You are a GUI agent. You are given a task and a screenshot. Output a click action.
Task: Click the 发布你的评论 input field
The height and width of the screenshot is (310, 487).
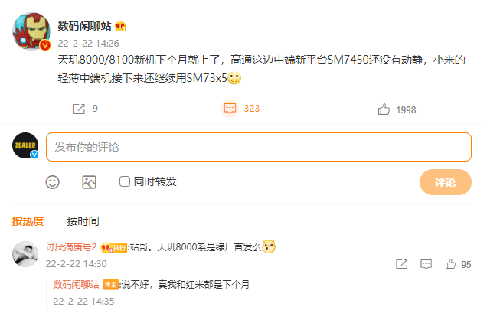(259, 147)
